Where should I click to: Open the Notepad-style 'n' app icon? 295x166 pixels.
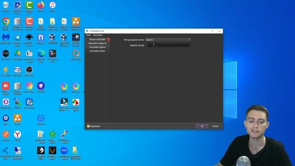tap(41, 39)
